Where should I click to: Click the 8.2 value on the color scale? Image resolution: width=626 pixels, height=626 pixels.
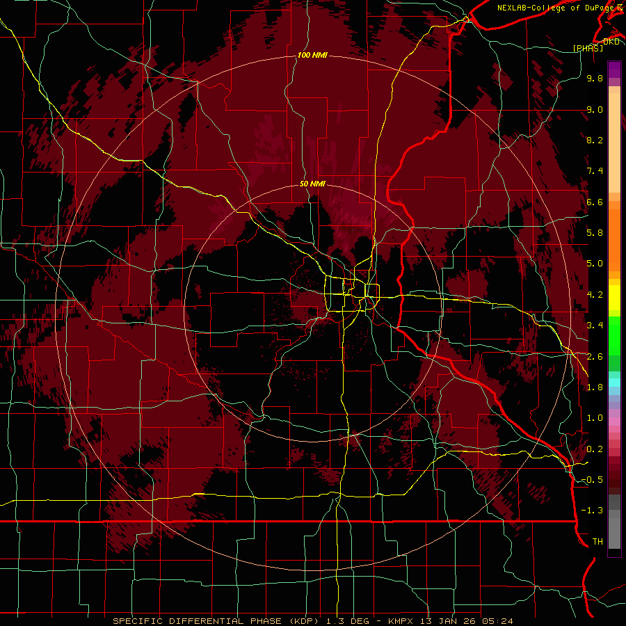point(595,140)
